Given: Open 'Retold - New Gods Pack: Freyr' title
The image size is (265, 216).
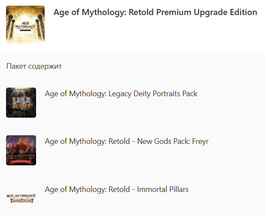Looking at the screenshot, I should [x=127, y=141].
